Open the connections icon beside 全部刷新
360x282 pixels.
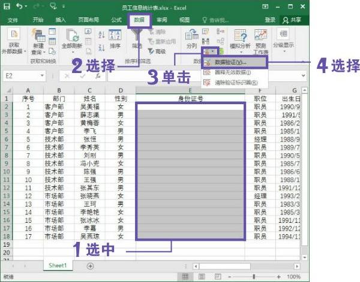point(88,31)
